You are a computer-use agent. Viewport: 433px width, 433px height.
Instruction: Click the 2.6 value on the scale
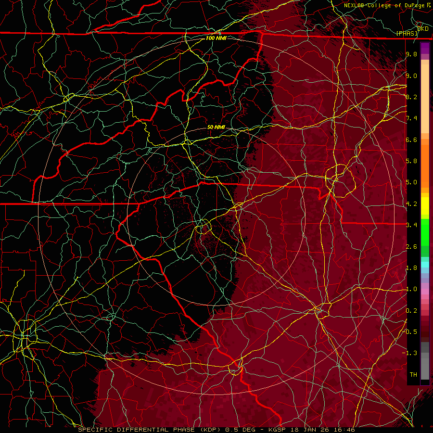(411, 246)
